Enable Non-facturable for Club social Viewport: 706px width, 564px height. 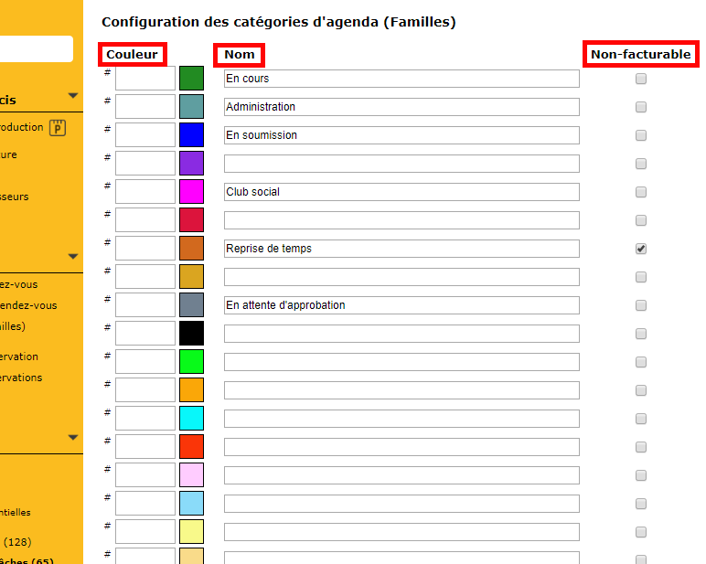(x=641, y=192)
